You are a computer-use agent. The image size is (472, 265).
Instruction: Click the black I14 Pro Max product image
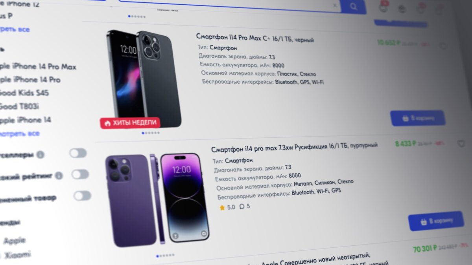click(144, 79)
